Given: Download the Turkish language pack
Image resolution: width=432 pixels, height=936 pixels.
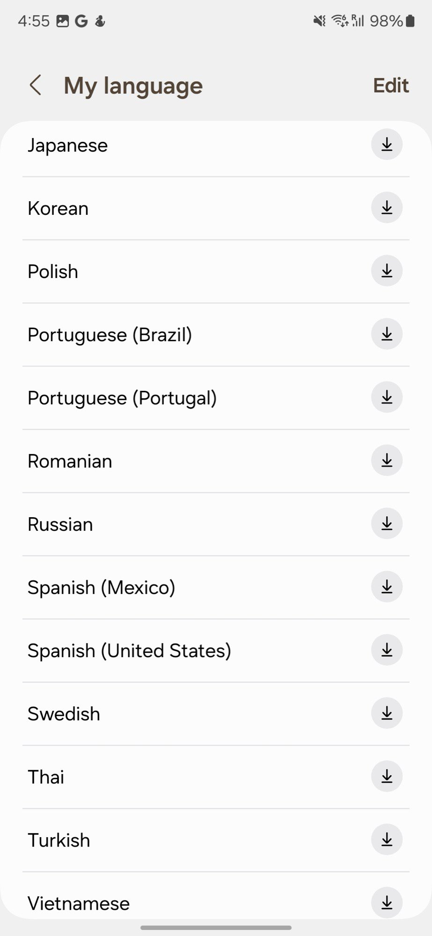Looking at the screenshot, I should [387, 840].
